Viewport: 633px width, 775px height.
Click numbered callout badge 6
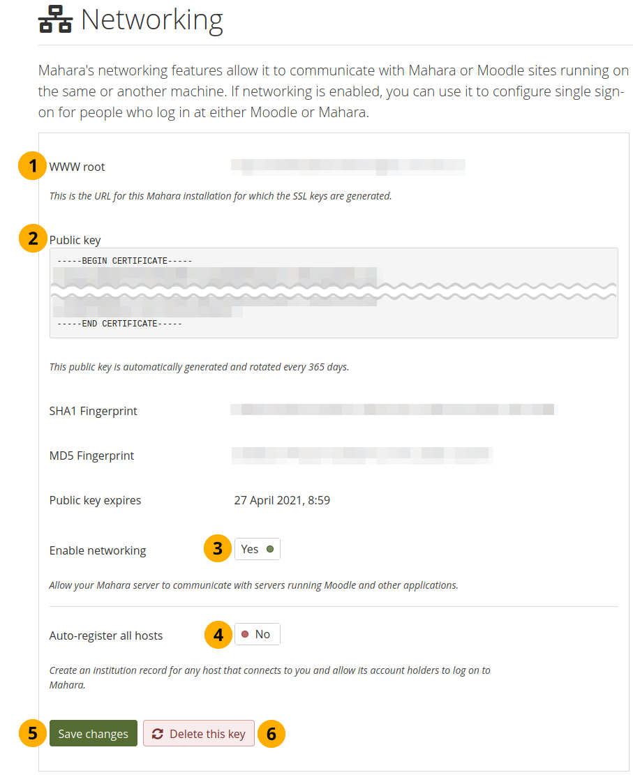[272, 734]
